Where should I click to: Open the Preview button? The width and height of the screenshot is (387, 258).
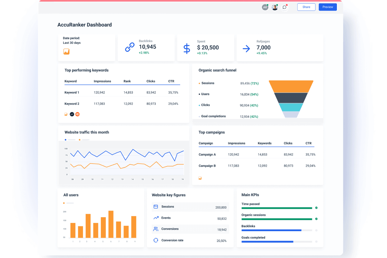click(328, 7)
